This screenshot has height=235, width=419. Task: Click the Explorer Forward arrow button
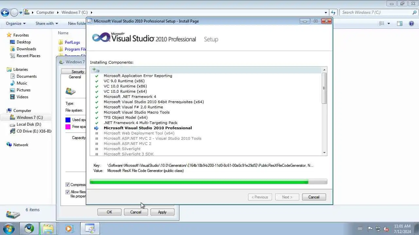14,12
